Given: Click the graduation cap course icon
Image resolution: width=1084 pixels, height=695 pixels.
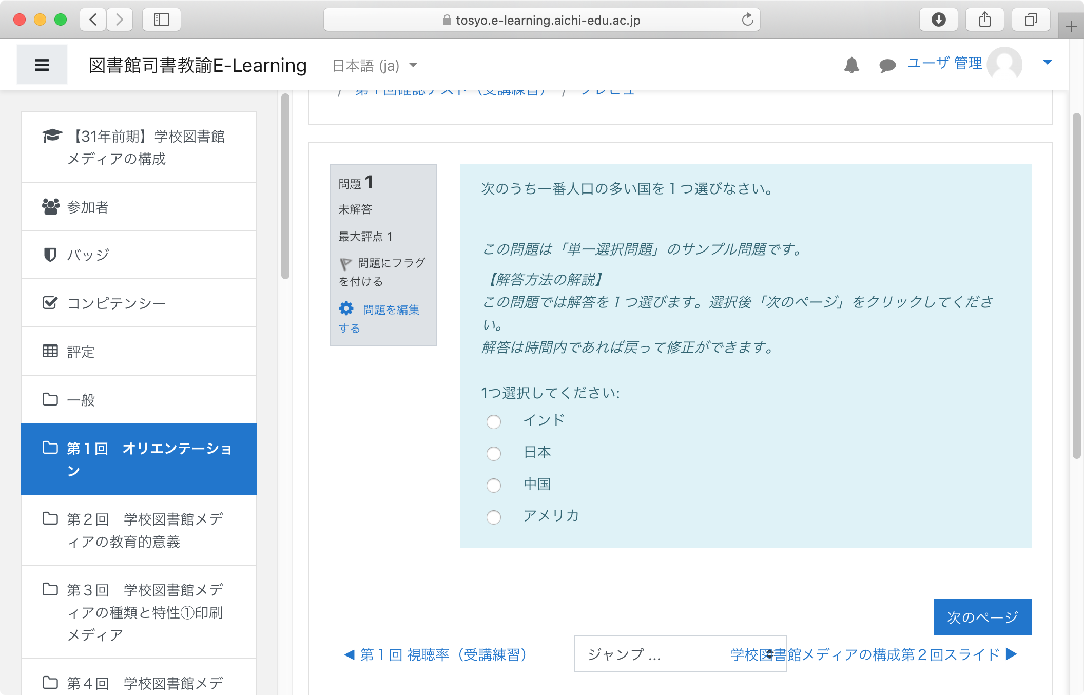Looking at the screenshot, I should tap(51, 136).
